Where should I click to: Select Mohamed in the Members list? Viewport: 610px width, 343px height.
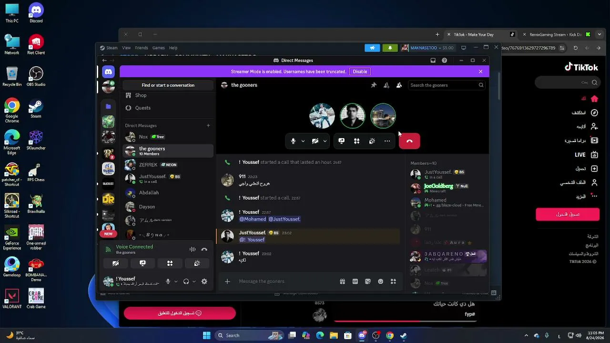pyautogui.click(x=448, y=202)
